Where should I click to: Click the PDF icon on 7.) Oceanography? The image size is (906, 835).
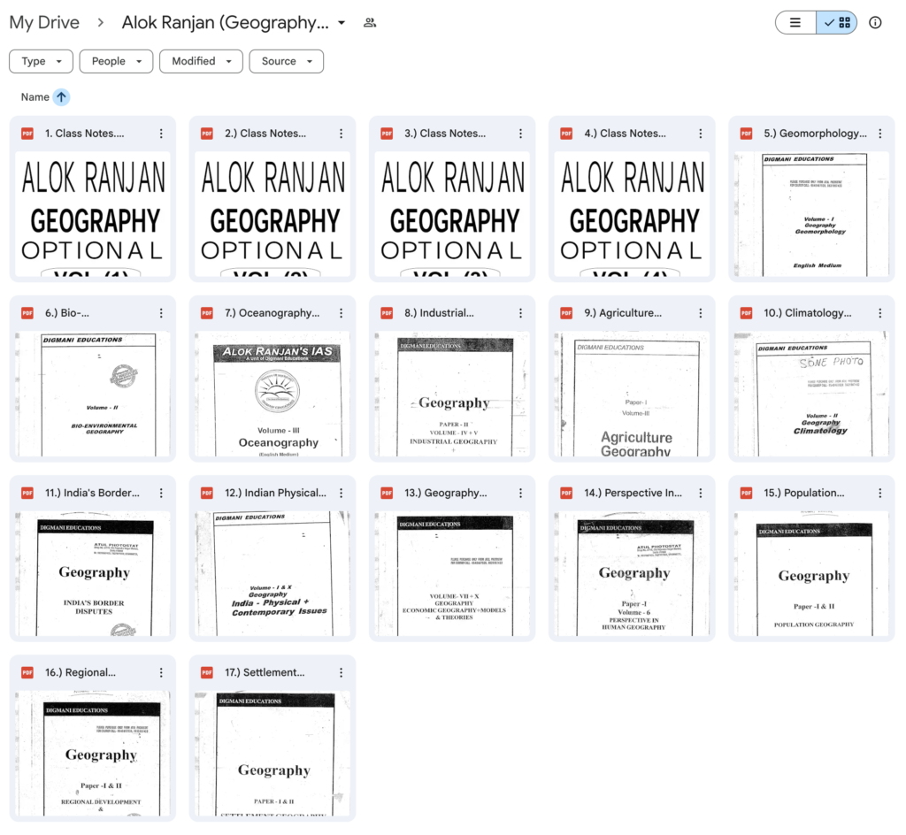coord(206,312)
